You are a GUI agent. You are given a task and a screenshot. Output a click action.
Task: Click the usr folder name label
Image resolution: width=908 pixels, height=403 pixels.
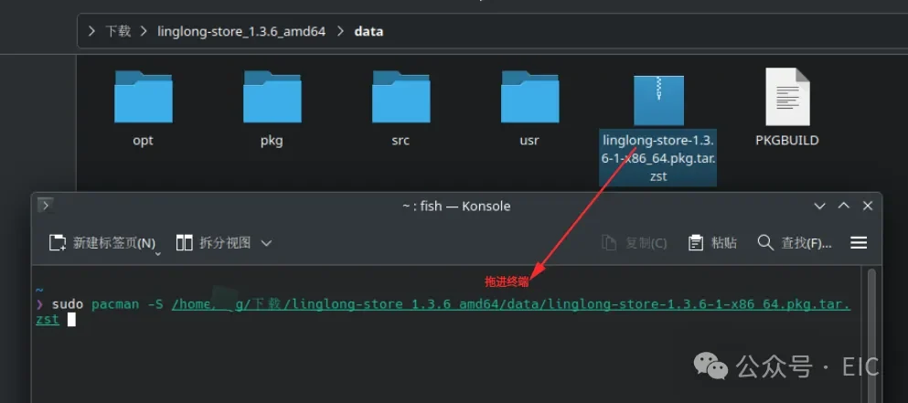[x=529, y=141]
